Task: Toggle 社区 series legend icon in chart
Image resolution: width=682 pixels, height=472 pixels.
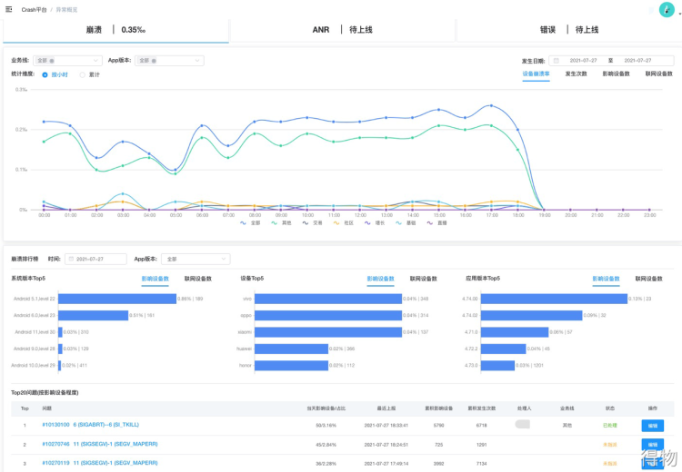Action: (x=336, y=221)
